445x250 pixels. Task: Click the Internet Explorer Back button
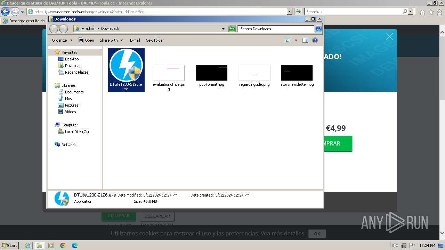point(5,11)
